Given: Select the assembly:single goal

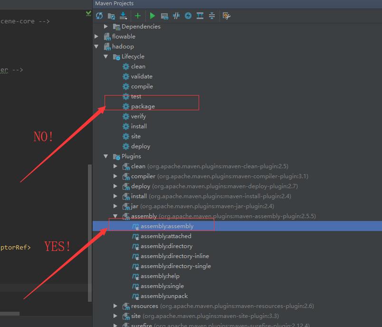Looking at the screenshot, I should pos(162,286).
